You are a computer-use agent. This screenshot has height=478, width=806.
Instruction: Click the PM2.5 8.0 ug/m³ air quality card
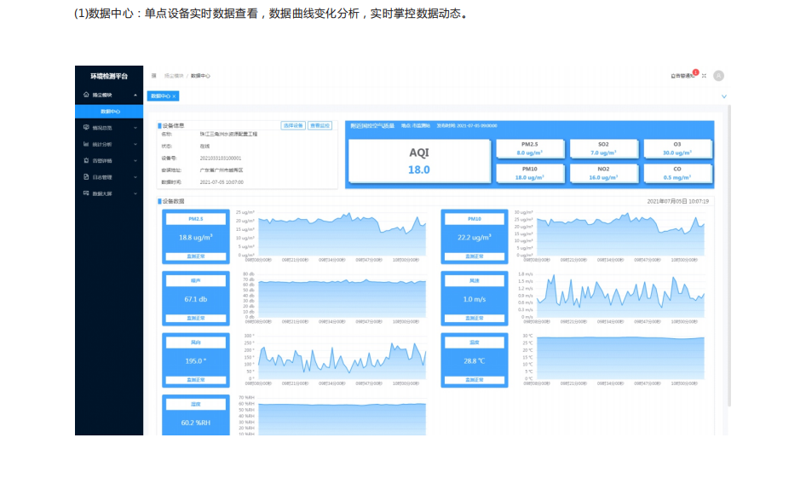(x=530, y=148)
